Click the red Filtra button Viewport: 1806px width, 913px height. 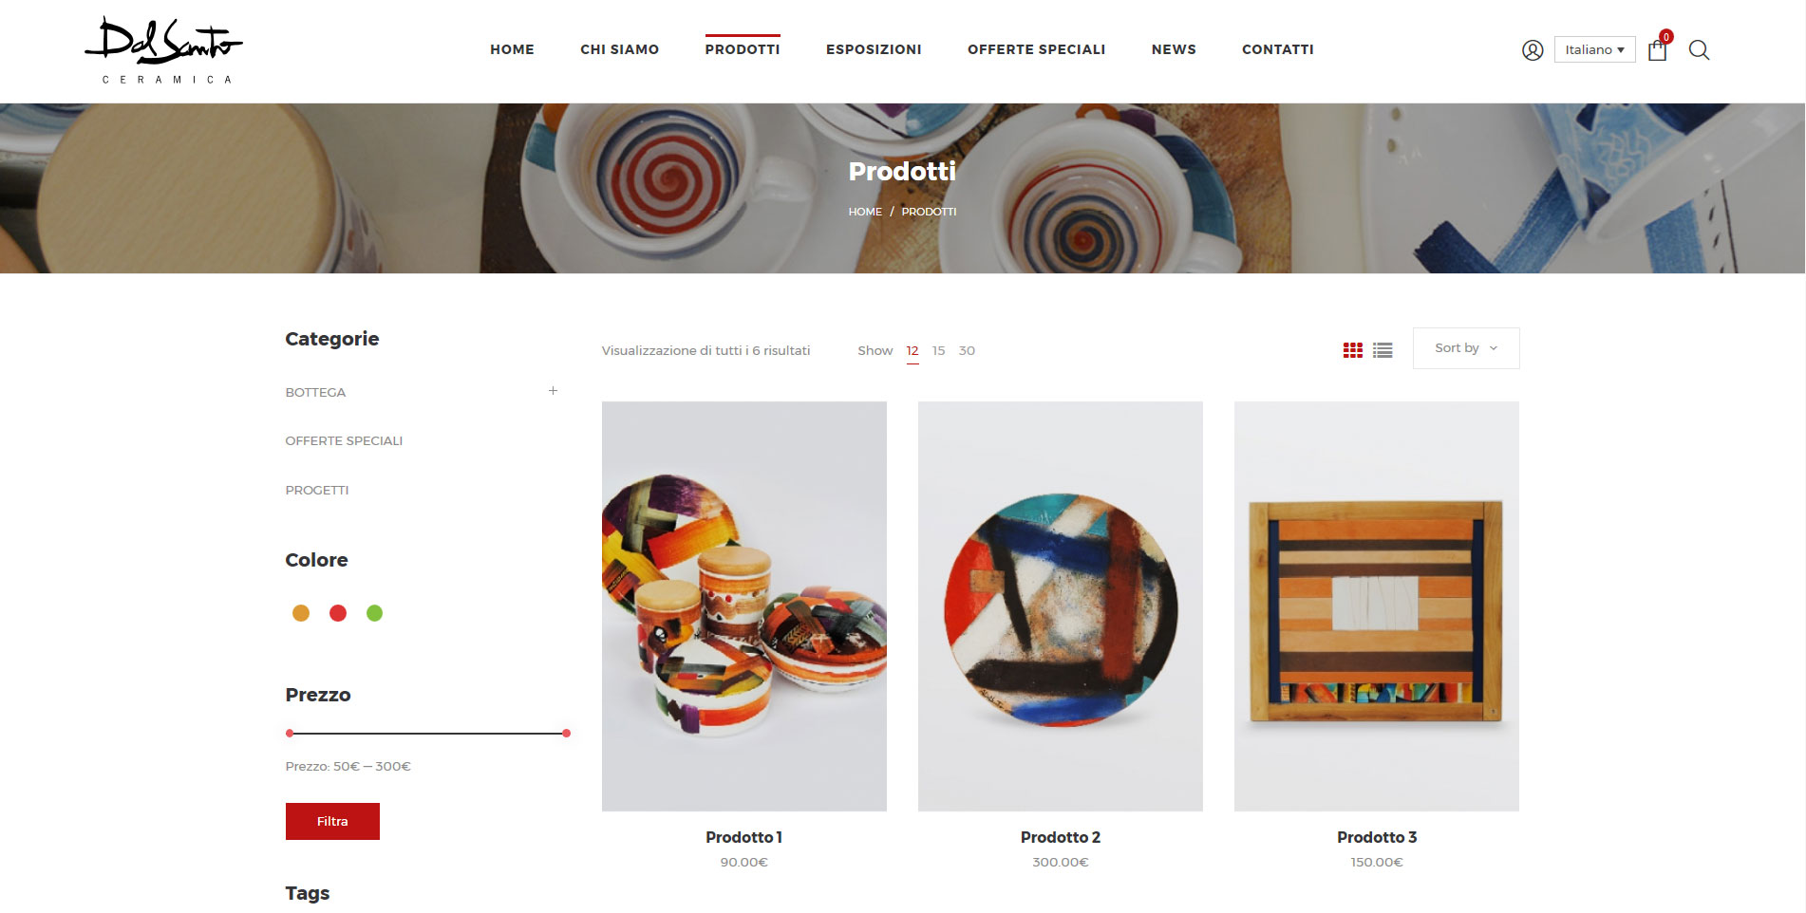click(332, 821)
